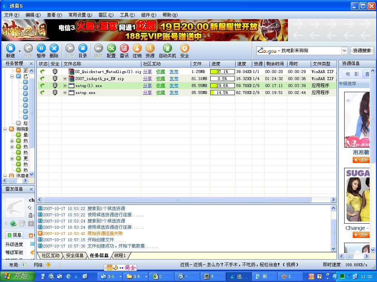Switch to the 社区互动 tab
This screenshot has height=282, width=377.
(x=50, y=256)
